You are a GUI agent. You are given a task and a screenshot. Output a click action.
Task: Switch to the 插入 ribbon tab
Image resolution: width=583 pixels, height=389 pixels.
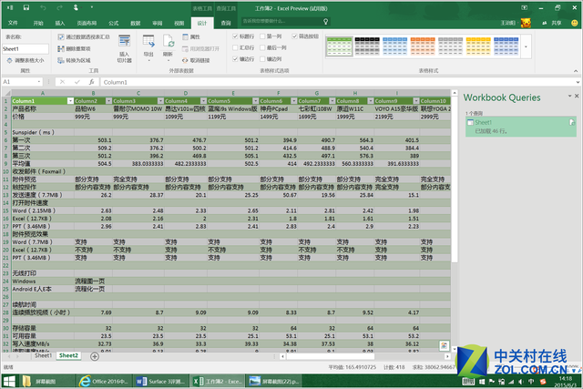pyautogui.click(x=60, y=23)
